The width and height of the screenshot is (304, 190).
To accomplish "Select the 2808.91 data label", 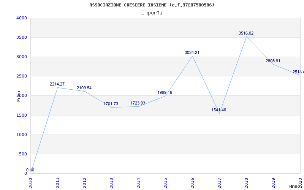I will [273, 61].
